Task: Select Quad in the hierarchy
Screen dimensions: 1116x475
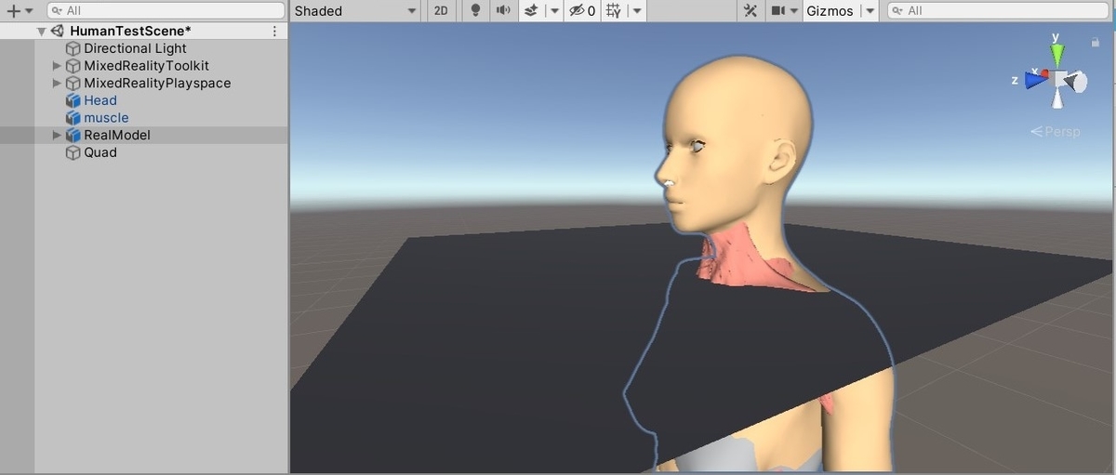Action: click(x=100, y=152)
